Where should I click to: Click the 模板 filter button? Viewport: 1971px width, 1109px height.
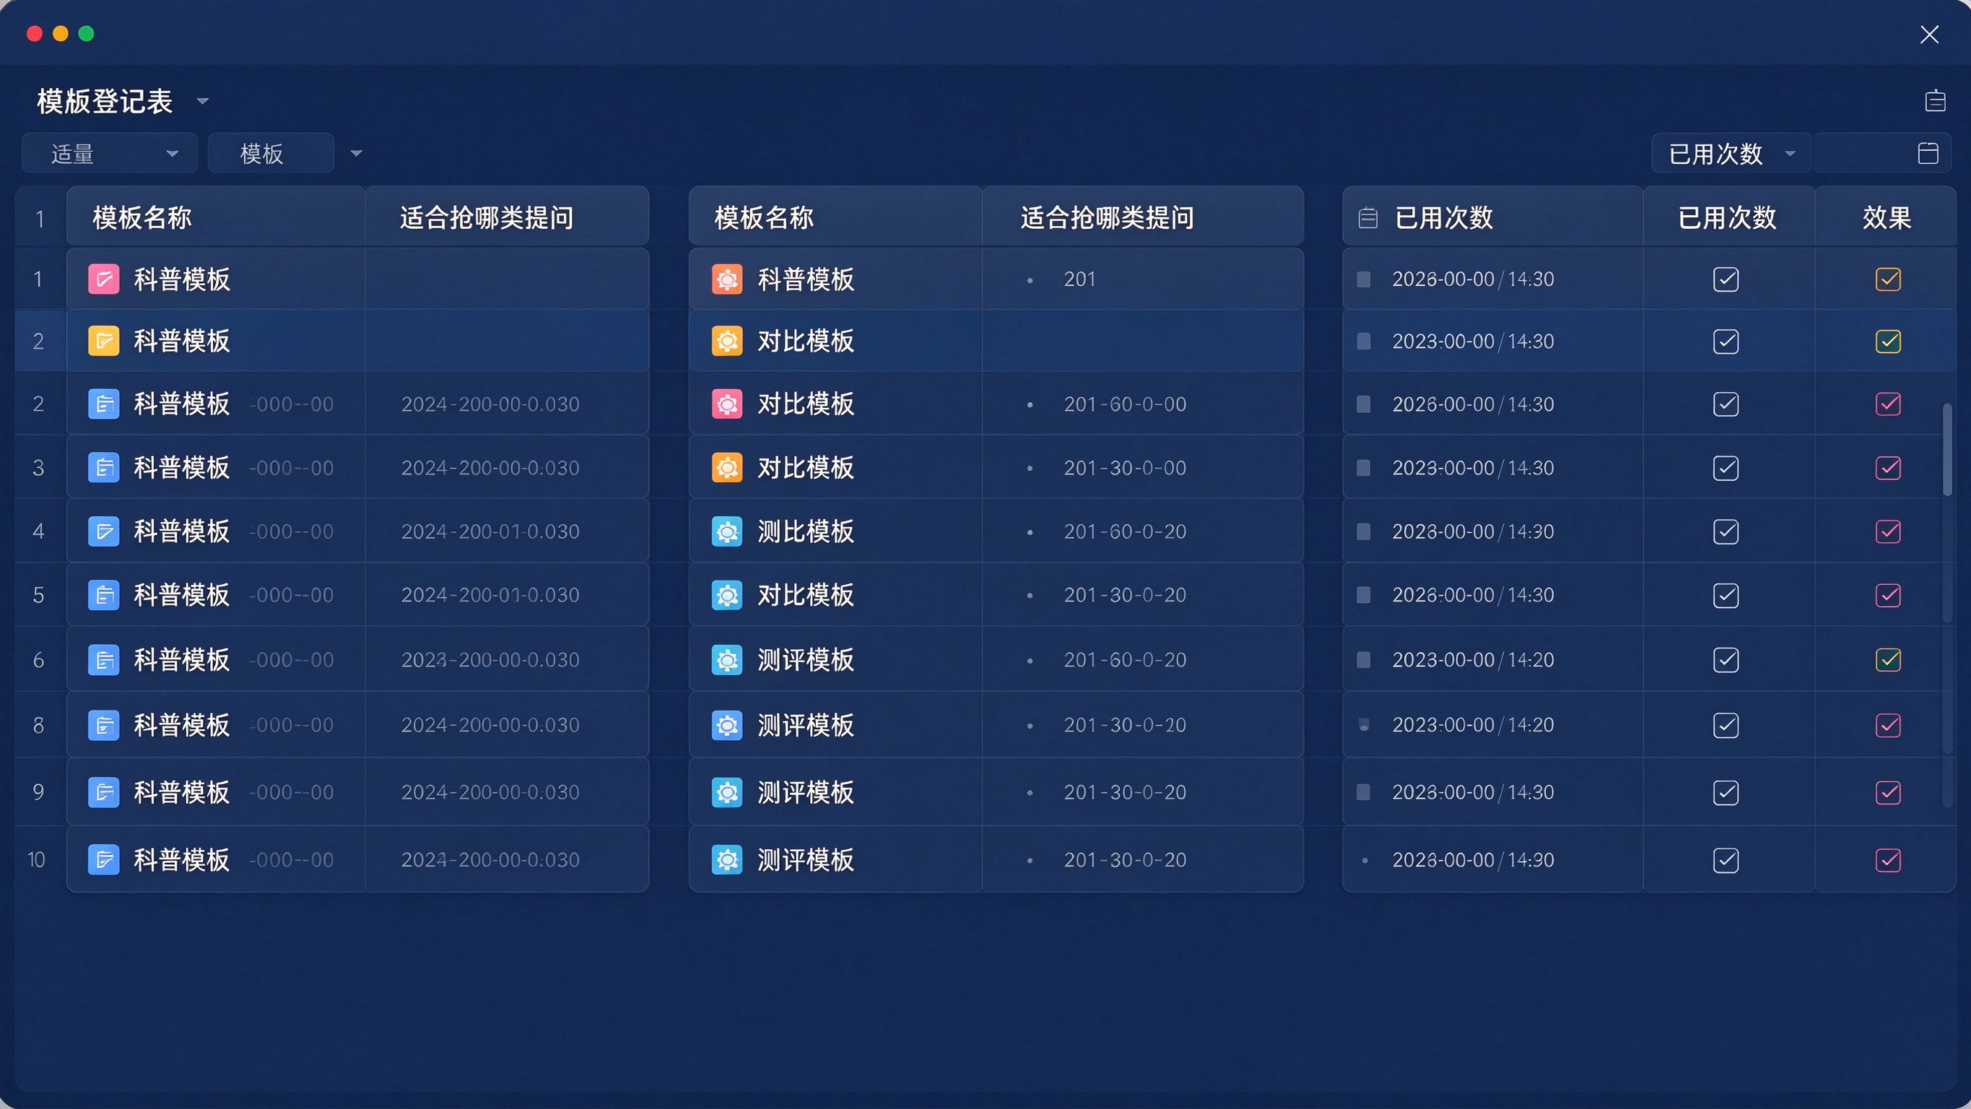point(271,153)
